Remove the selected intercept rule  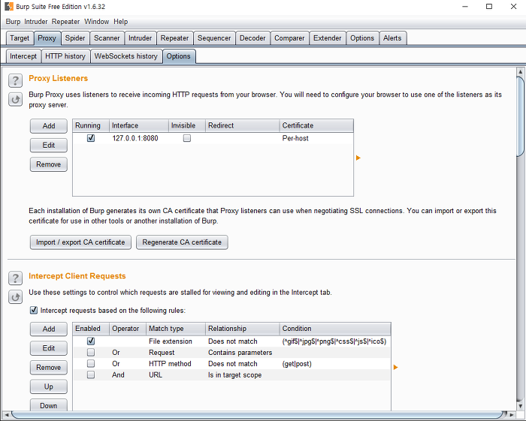click(49, 368)
